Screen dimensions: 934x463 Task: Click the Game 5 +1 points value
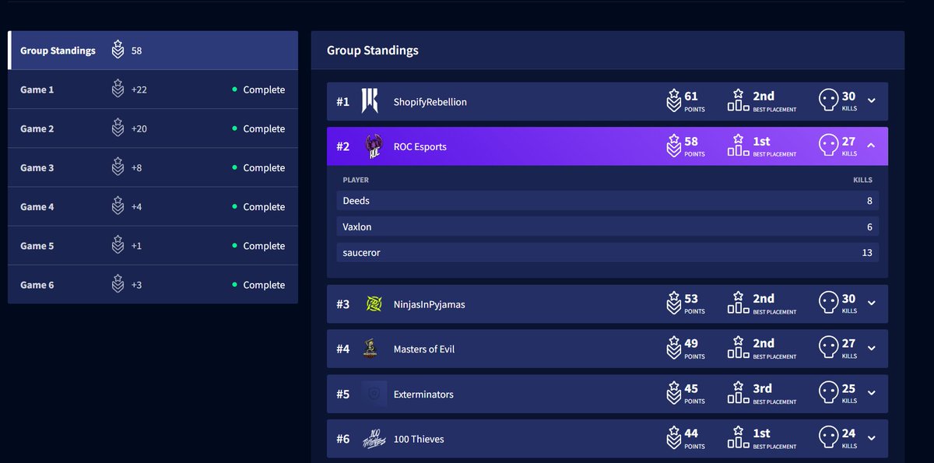136,245
